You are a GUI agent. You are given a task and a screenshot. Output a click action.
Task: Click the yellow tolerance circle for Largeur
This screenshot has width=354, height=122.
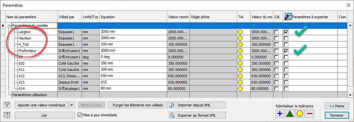(240, 32)
